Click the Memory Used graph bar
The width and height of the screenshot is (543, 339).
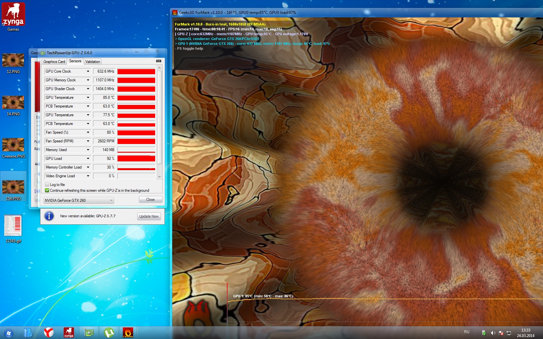point(136,150)
